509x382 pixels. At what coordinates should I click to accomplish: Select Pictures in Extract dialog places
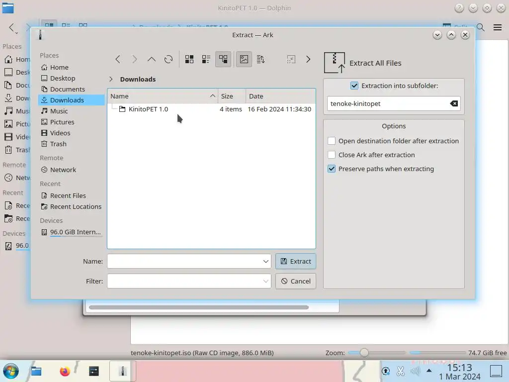tap(72, 122)
